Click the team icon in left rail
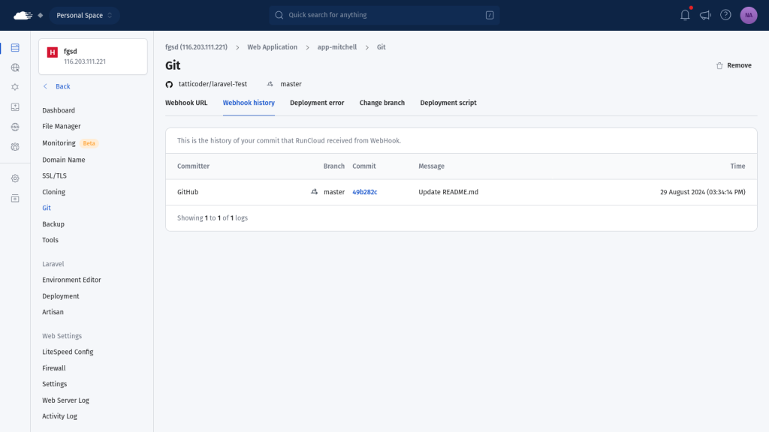The image size is (769, 432). (15, 146)
